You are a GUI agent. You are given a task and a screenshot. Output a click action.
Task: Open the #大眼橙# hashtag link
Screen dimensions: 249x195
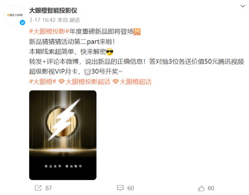[x=43, y=82]
